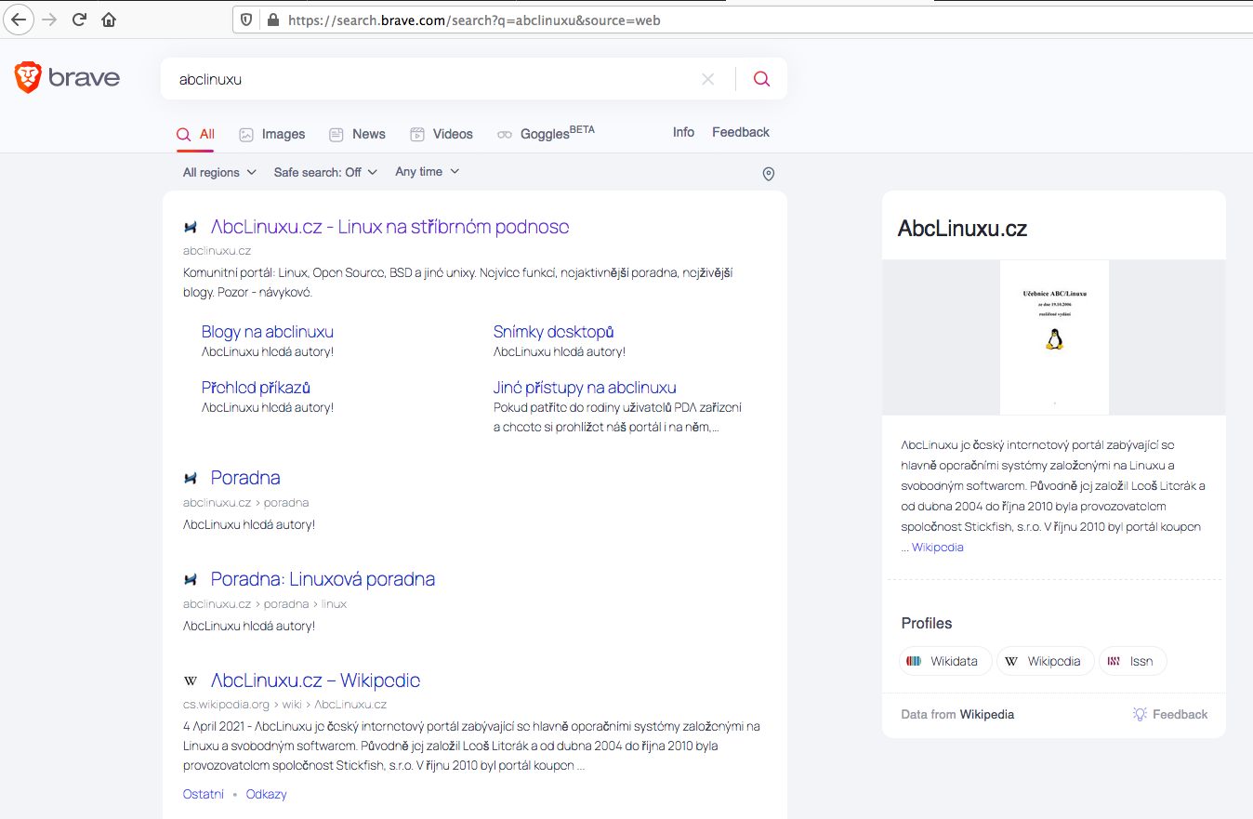Image resolution: width=1253 pixels, height=819 pixels.
Task: Click the cs.wikipedia.org › wiki › AbcLinuxu.cz breadcrumb
Action: tap(284, 705)
